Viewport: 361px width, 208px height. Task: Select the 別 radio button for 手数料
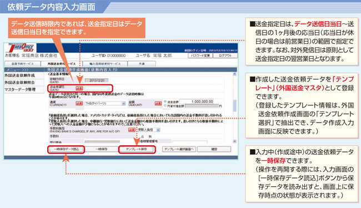(x=147, y=136)
